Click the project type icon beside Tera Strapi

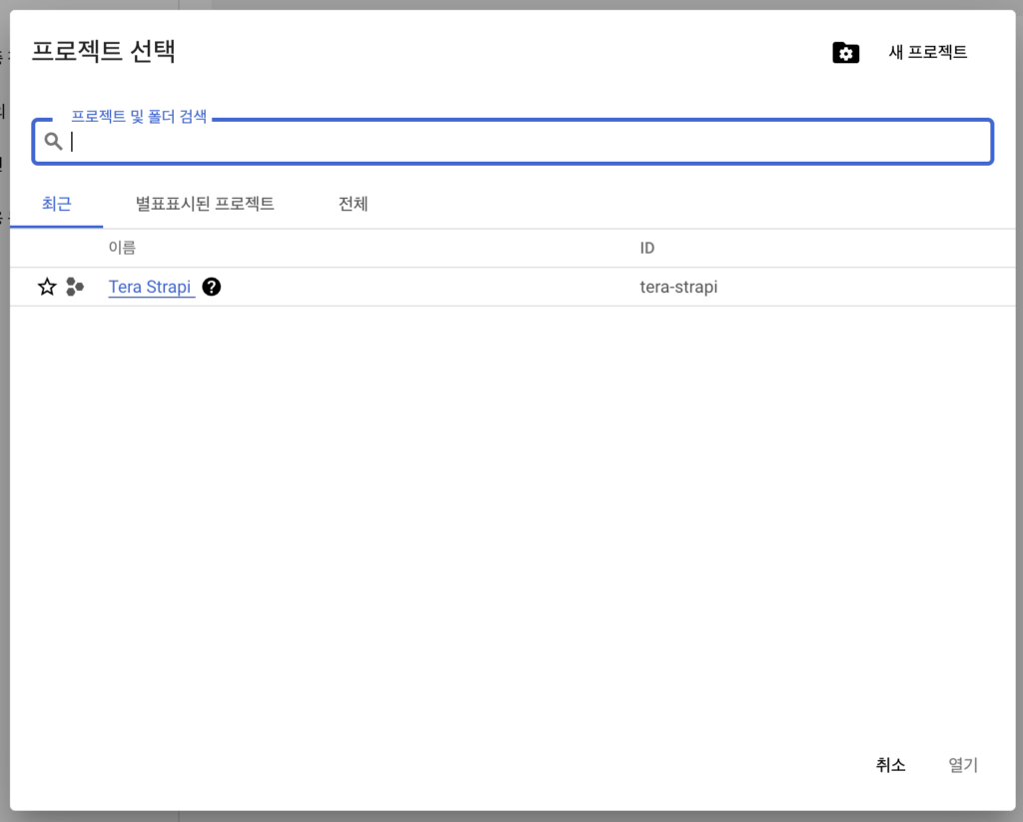(75, 288)
